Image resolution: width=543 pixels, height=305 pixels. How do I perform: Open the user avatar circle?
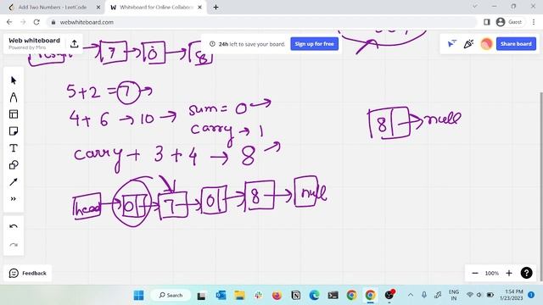click(486, 44)
